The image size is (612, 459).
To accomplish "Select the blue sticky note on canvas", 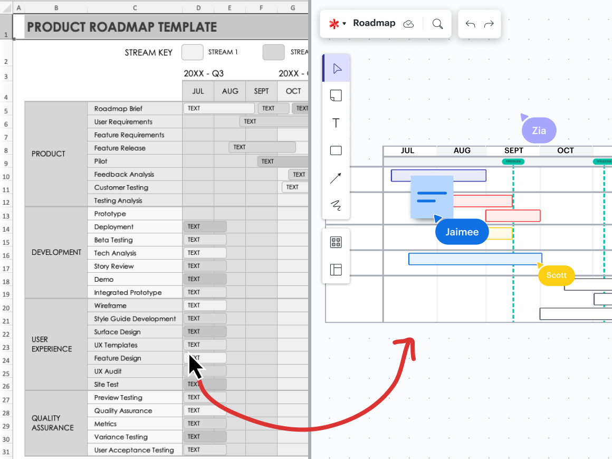I will click(432, 196).
